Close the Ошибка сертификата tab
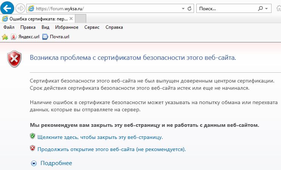This screenshot has height=170, width=281. tap(71, 19)
